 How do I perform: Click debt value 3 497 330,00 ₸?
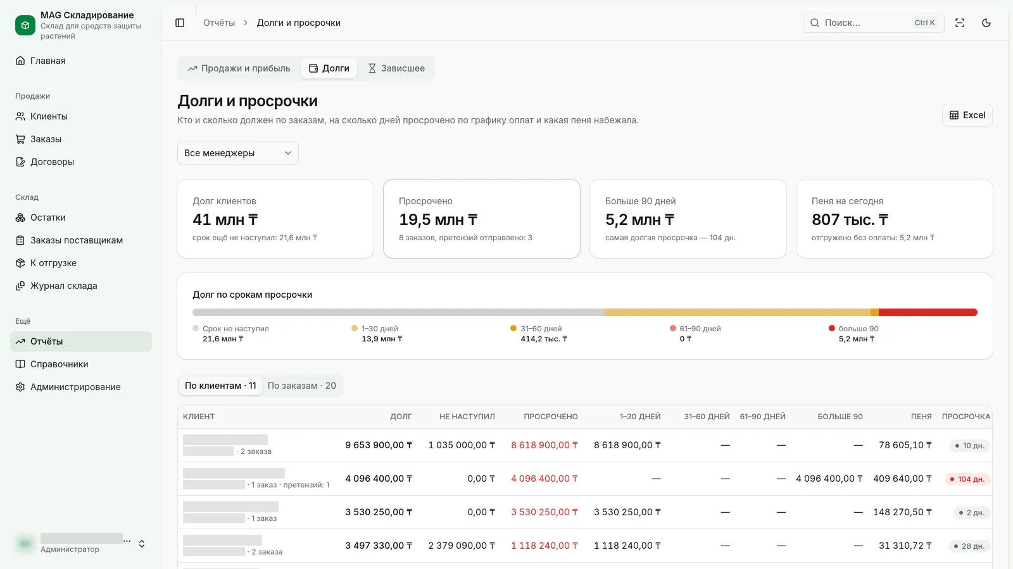click(379, 546)
